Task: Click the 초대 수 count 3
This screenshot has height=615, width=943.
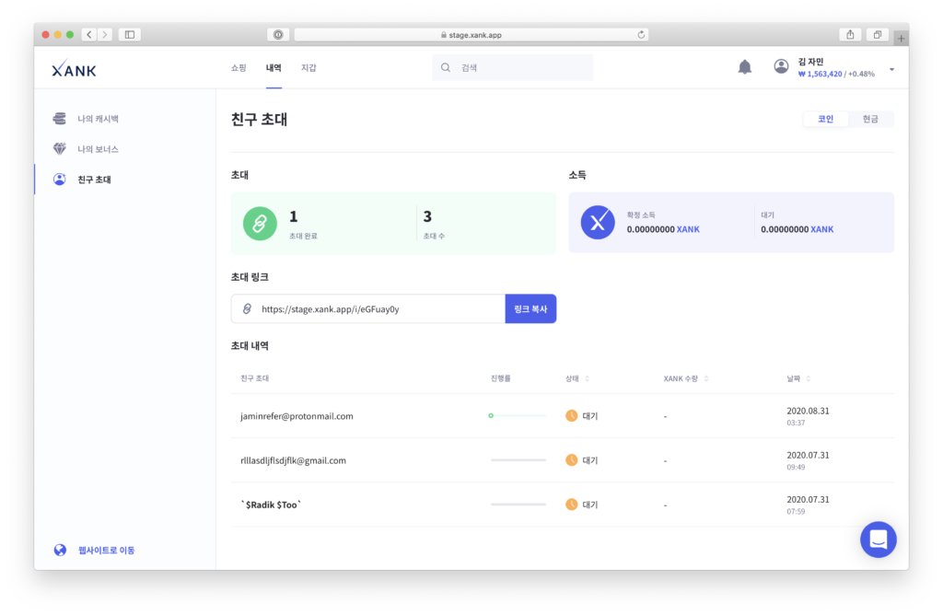Action: click(x=427, y=216)
